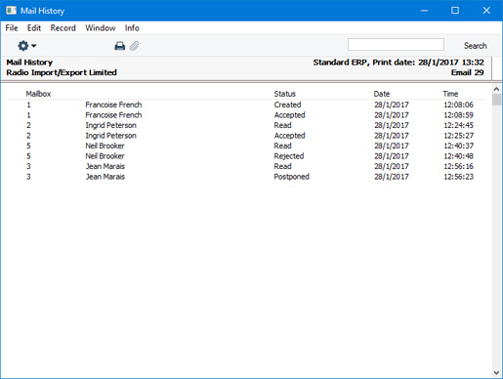Click the Created status

[x=287, y=105]
